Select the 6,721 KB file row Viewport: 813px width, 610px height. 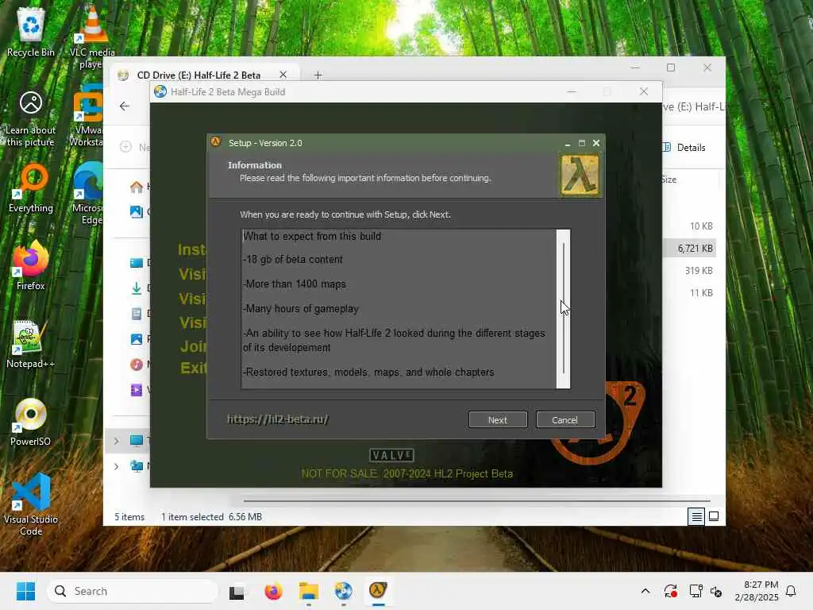[x=690, y=249]
